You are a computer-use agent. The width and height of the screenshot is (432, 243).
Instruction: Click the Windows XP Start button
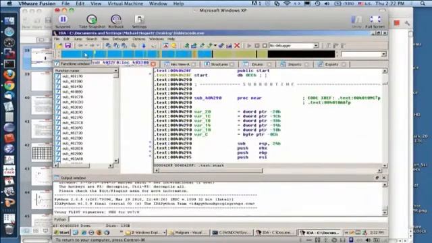click(61, 232)
